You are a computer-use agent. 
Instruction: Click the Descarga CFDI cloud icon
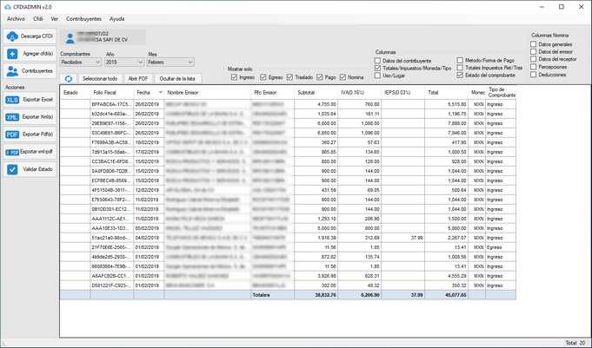(12, 36)
